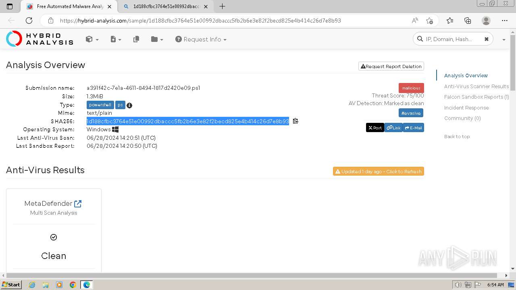Open the sandbox cube icon dropdown
This screenshot has width=516, height=290.
(92, 39)
